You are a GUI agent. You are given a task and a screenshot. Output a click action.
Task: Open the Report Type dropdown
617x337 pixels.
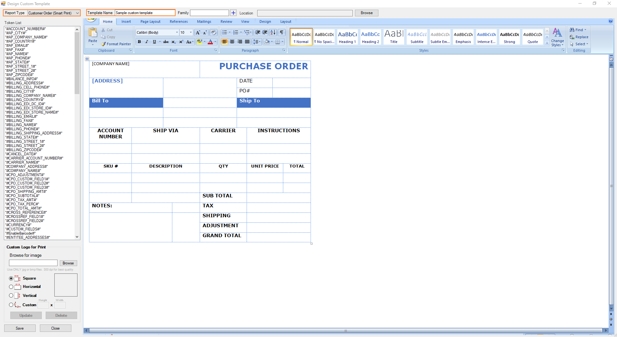(x=77, y=13)
